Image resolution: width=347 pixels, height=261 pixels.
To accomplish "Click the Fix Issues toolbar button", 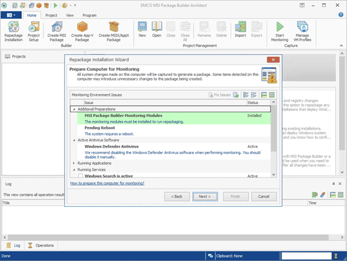I will pos(220,95).
